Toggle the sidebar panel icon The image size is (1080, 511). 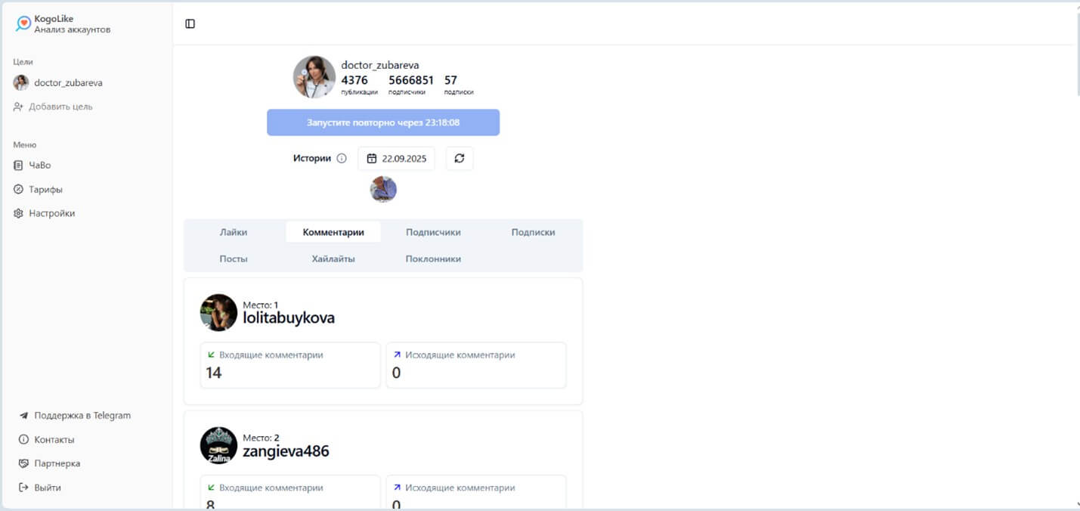tap(190, 24)
